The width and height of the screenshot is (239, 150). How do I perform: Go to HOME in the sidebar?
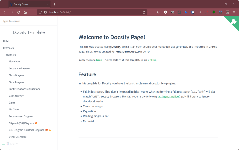tap(7, 41)
